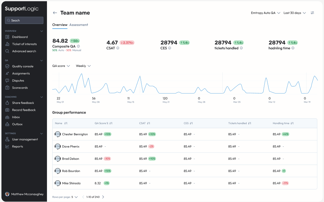Click info icon beside CSAT
The width and height of the screenshot is (324, 202).
(118, 48)
